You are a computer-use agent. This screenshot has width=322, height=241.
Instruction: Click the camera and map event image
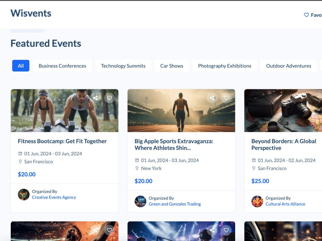coord(283,111)
